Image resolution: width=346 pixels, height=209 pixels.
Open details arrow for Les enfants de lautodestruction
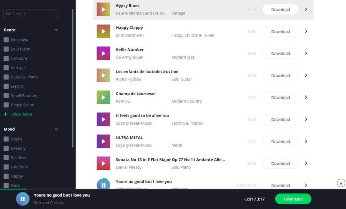[306, 75]
